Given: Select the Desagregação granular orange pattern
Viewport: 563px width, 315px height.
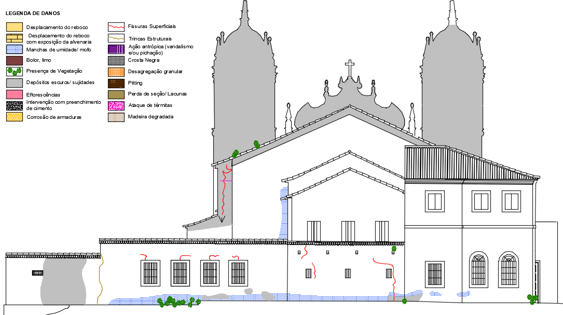Looking at the screenshot, I should point(115,71).
